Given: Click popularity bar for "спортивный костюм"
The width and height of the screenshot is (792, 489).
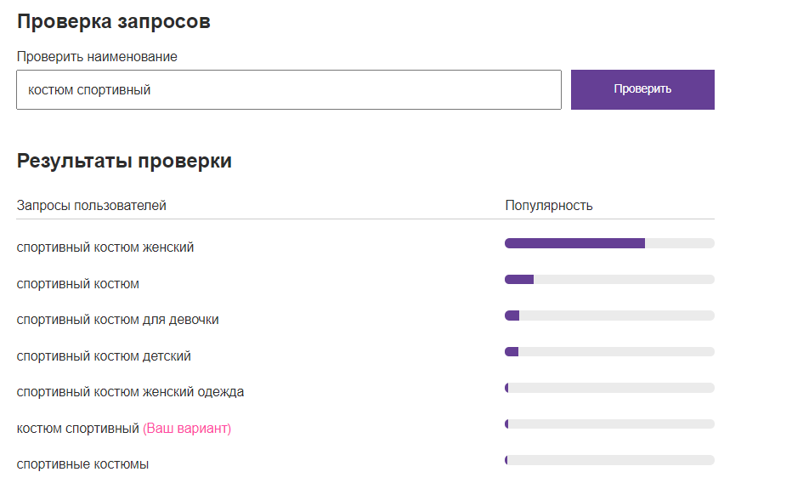Looking at the screenshot, I should (609, 280).
